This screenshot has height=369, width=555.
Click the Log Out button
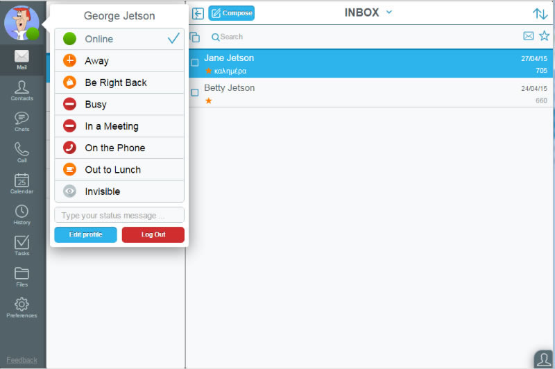pos(153,234)
